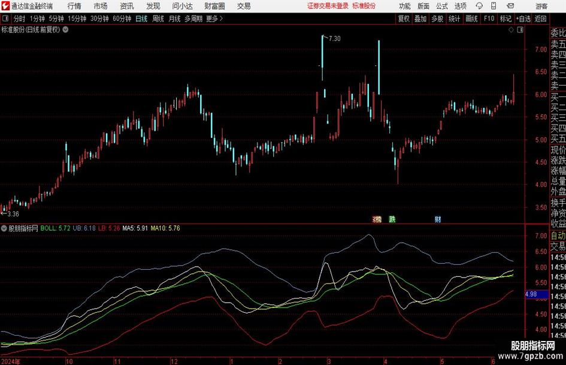This screenshot has height=365, width=566.
Task: Click the diamond icon above the chart
Action: click(511, 30)
